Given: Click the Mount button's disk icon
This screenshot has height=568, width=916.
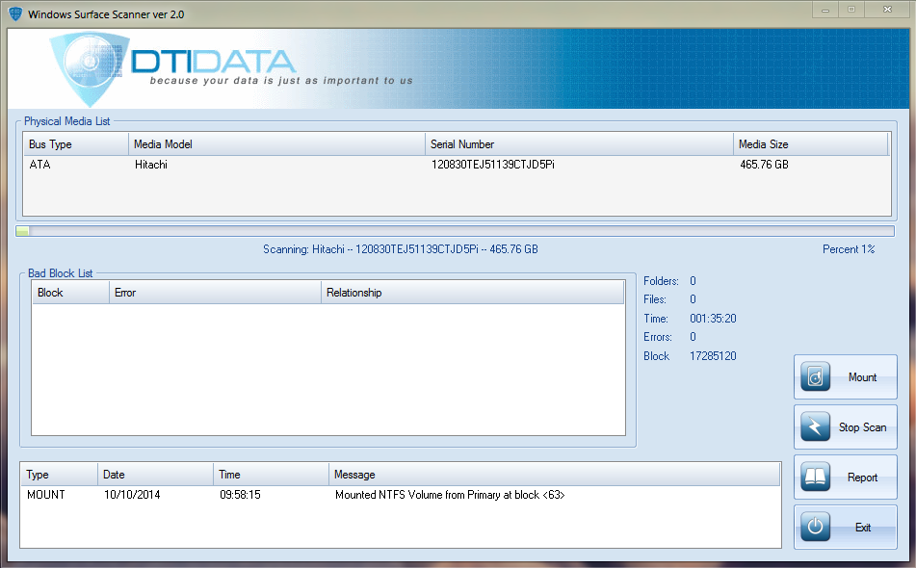Looking at the screenshot, I should 816,377.
